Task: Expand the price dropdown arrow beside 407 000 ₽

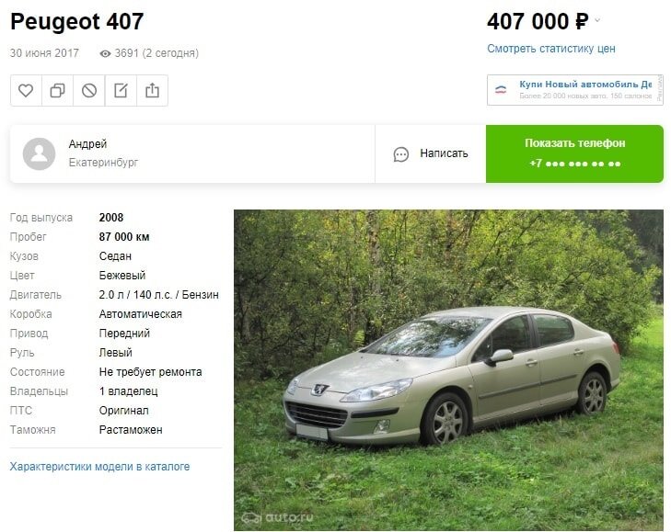Action: (x=597, y=20)
